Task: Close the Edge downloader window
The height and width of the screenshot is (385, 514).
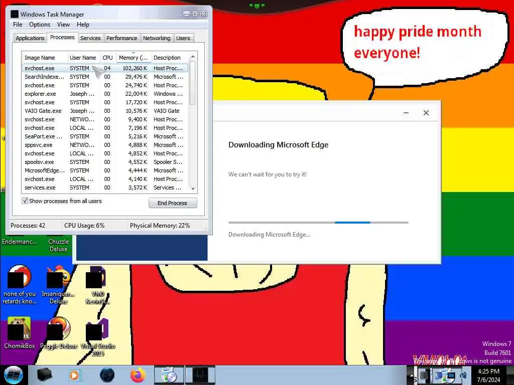Action: [426, 113]
